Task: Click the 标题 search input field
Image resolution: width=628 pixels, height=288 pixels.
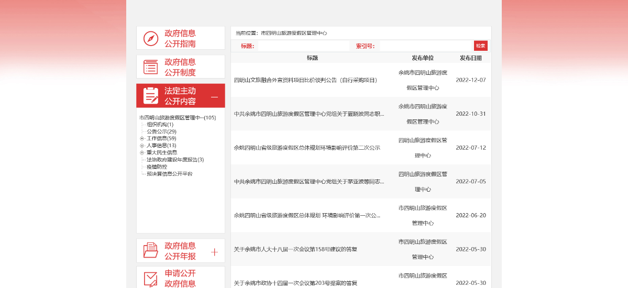Action: [x=304, y=46]
